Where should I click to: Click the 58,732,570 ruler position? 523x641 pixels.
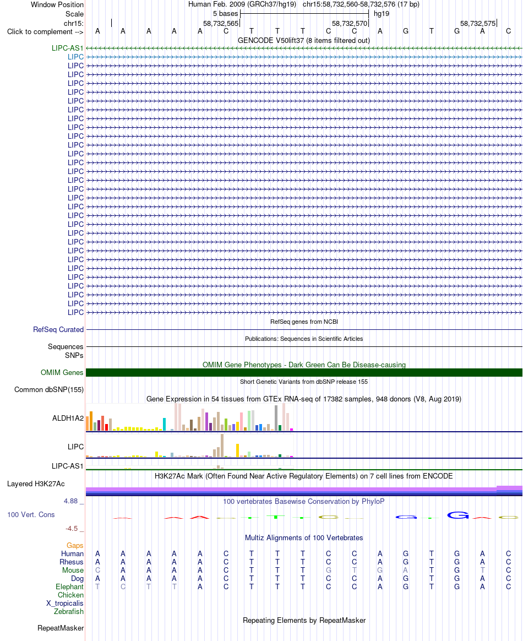coord(350,24)
